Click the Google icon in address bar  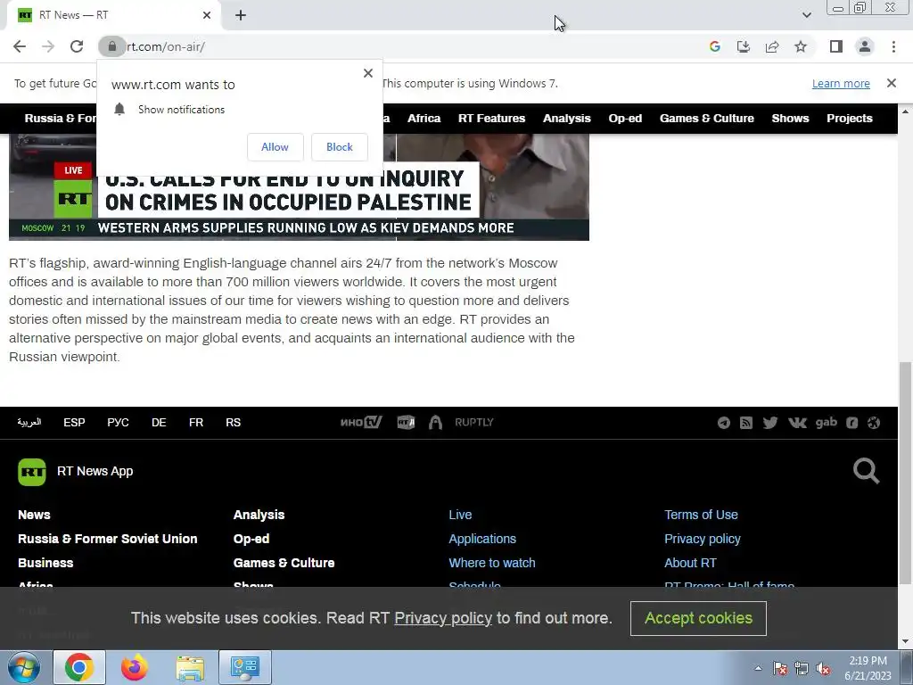715,46
